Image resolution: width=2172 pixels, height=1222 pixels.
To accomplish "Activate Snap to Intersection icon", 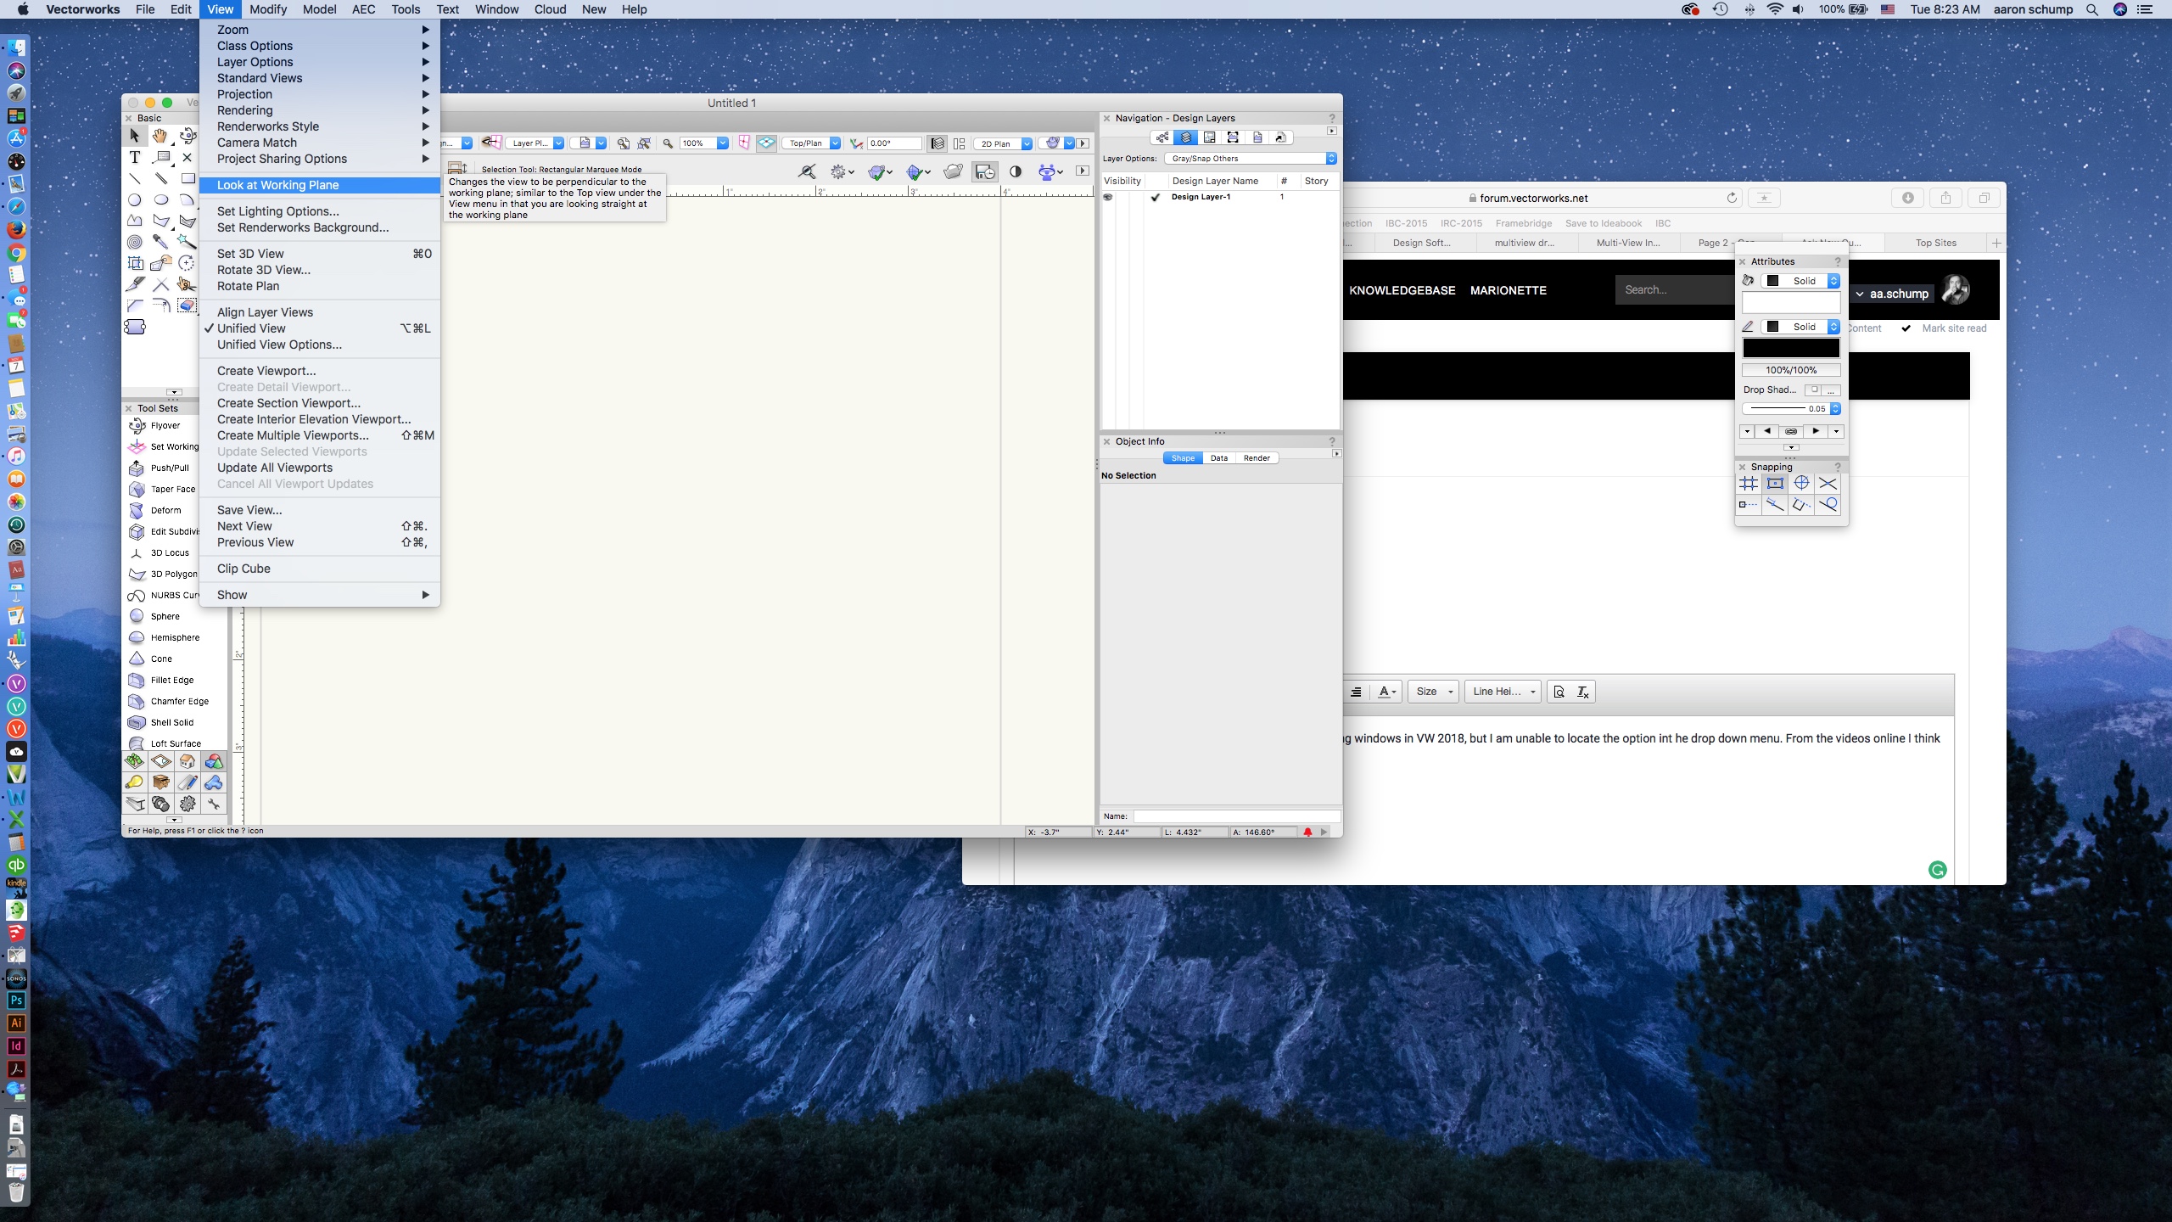I will (1828, 483).
